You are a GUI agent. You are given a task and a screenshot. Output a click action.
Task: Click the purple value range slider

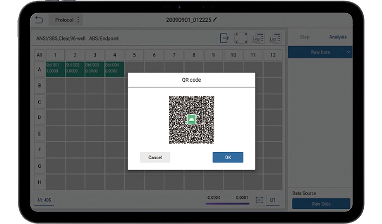click(x=227, y=203)
